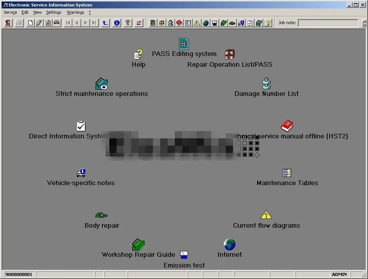The width and height of the screenshot is (368, 279).
Task: Open the Edit menu
Action: coord(25,12)
